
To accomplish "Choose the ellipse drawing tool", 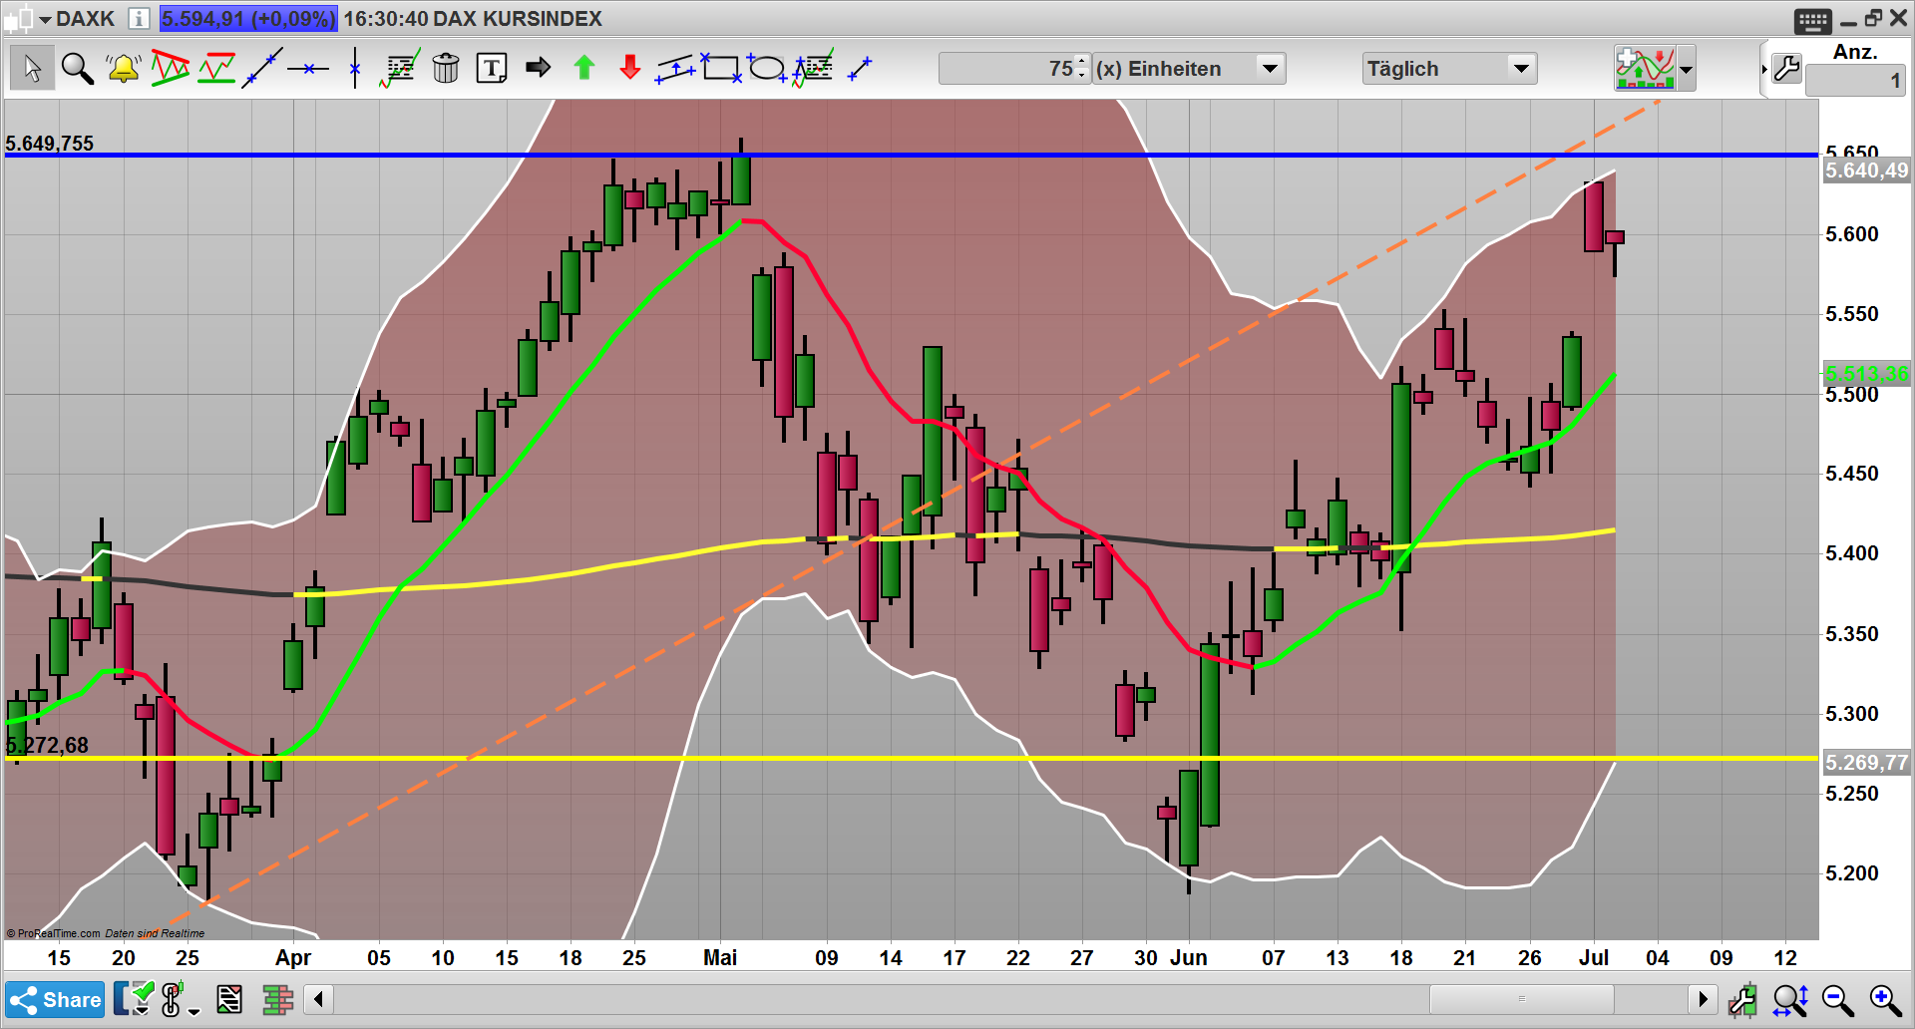I will (x=767, y=68).
